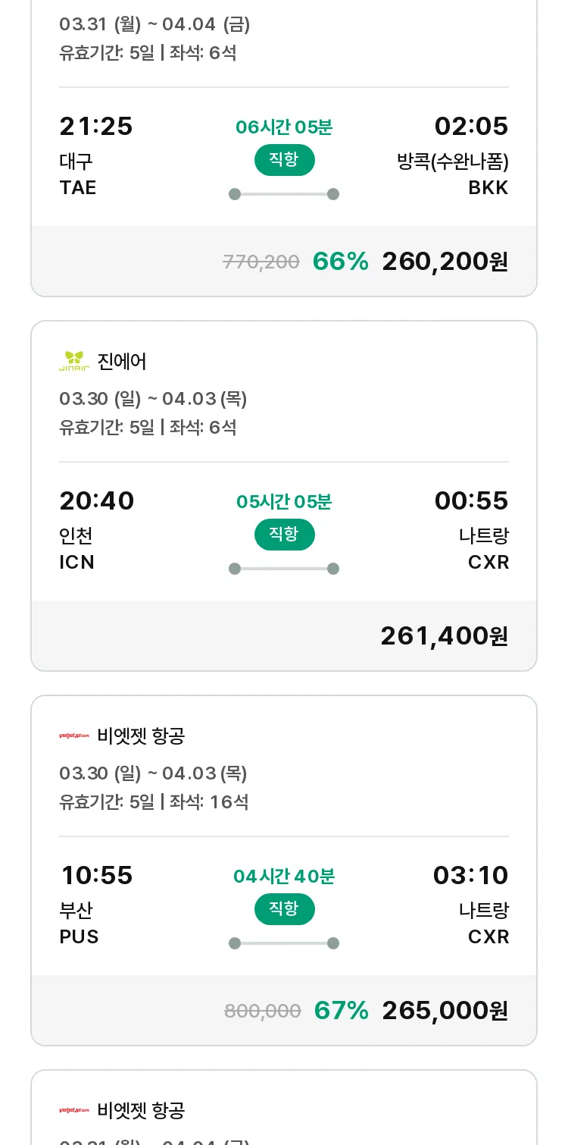Select the 265,000원 VietJet fare
The image size is (568, 1145).
445,1011
